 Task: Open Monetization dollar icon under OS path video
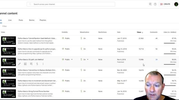37,64
